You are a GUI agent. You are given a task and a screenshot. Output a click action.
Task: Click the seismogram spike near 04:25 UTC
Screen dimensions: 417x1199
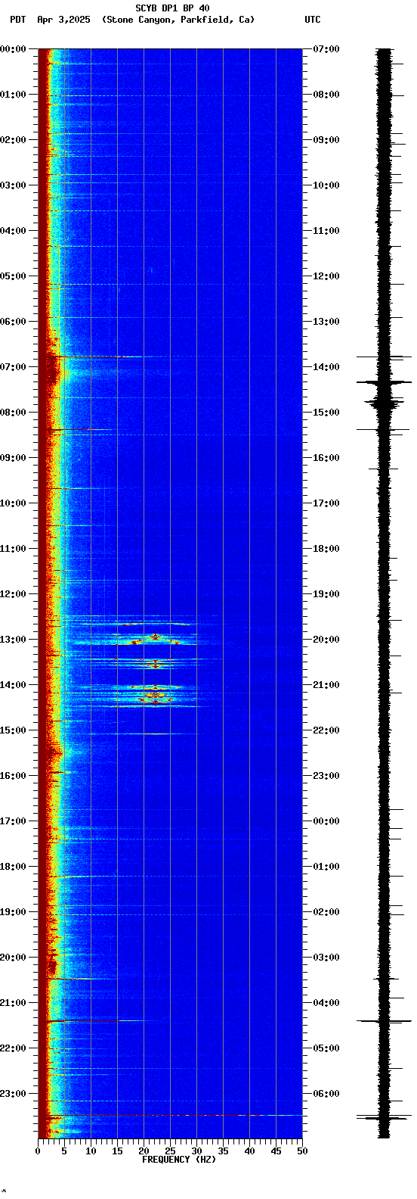tap(384, 1021)
